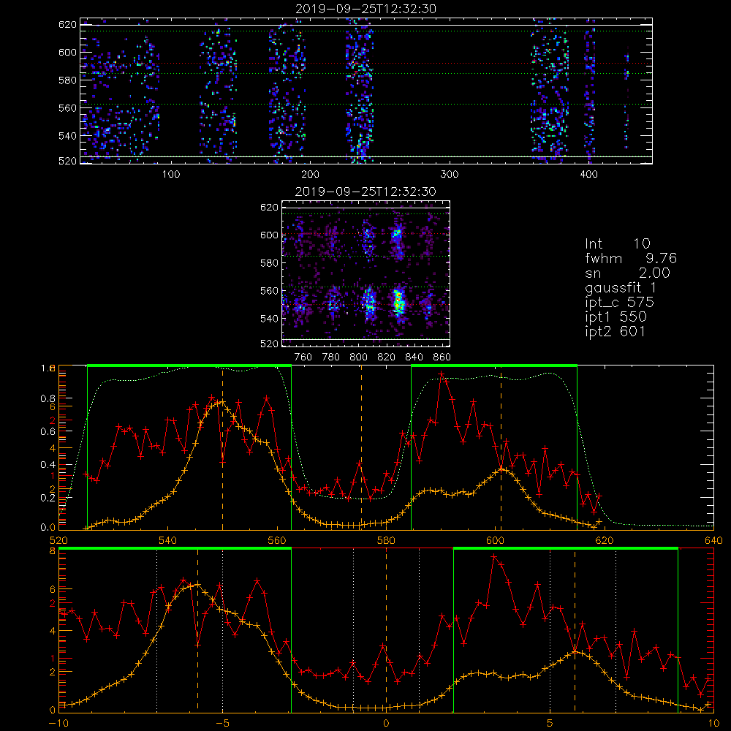Click the middle image title 2019-09-25T12:32:30
This screenshot has width=731, height=731.
[365, 192]
